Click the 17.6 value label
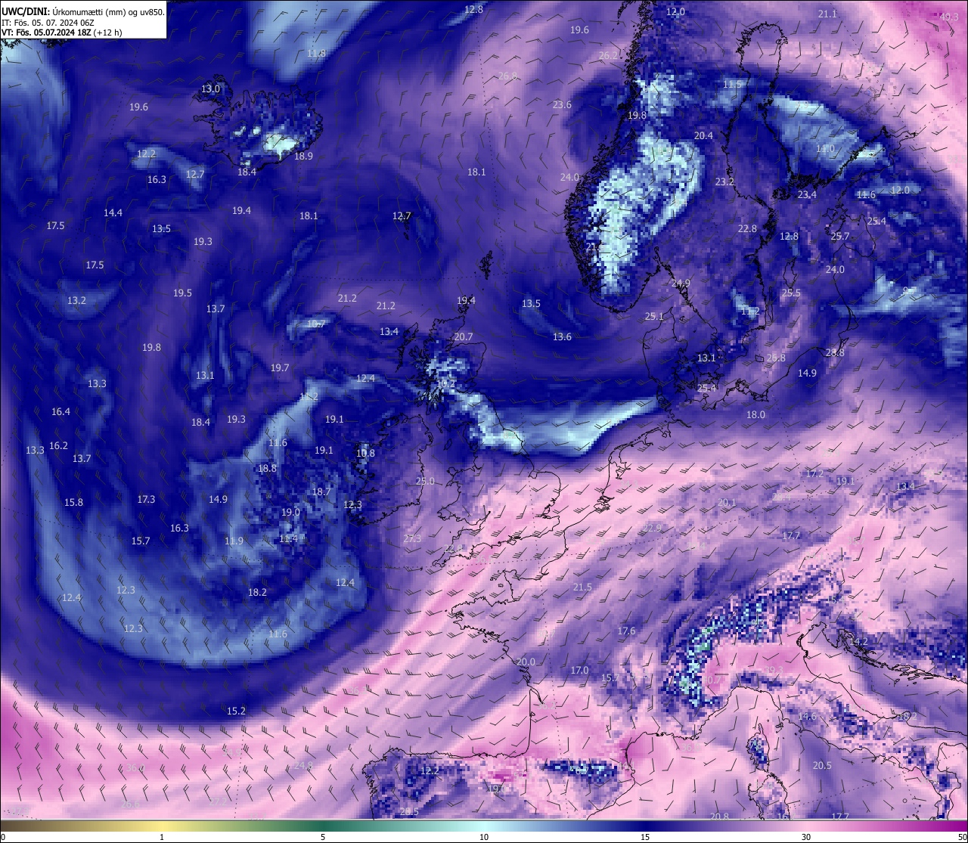Image resolution: width=968 pixels, height=843 pixels. [626, 631]
